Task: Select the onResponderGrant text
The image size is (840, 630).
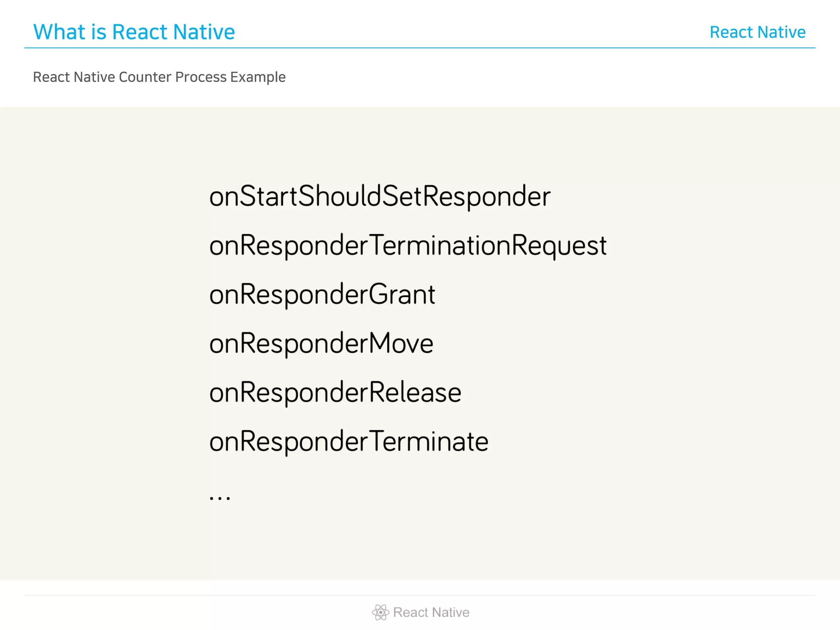Action: (322, 295)
